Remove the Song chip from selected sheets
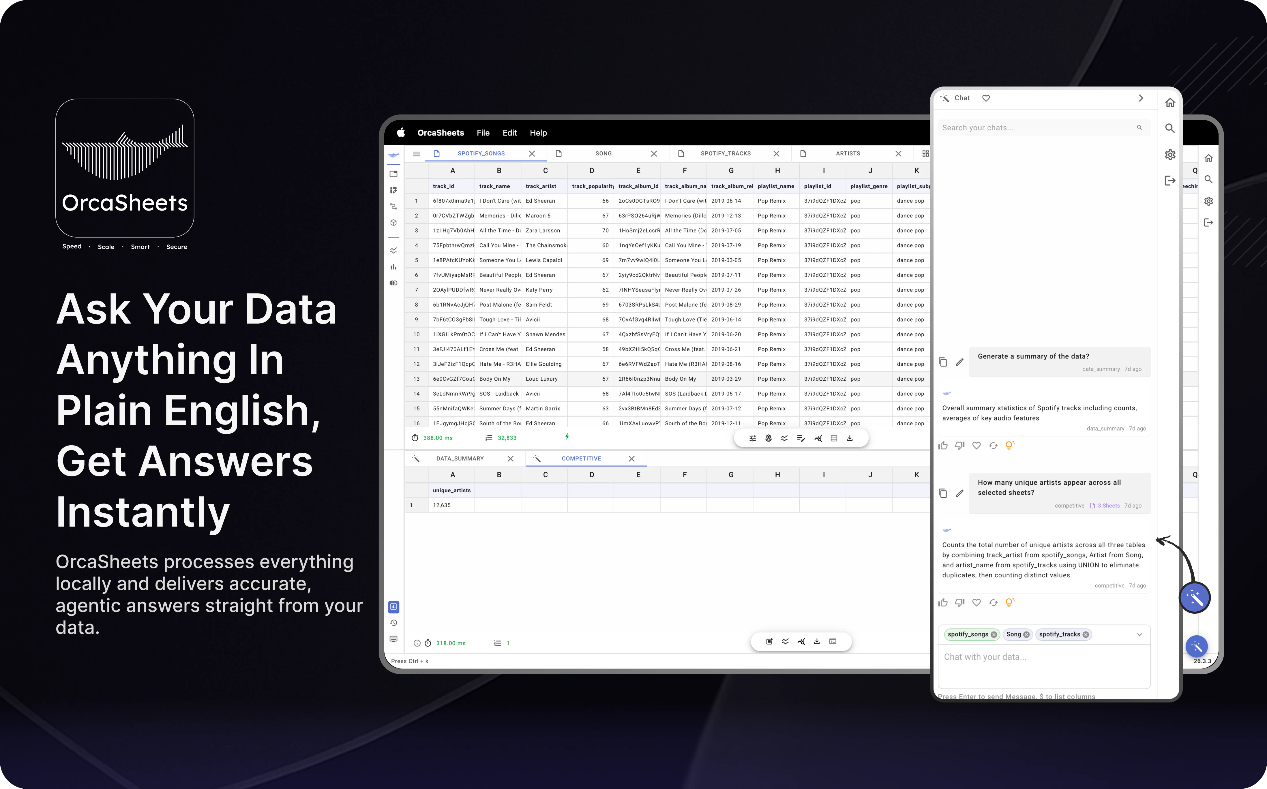The width and height of the screenshot is (1267, 789). (1026, 634)
